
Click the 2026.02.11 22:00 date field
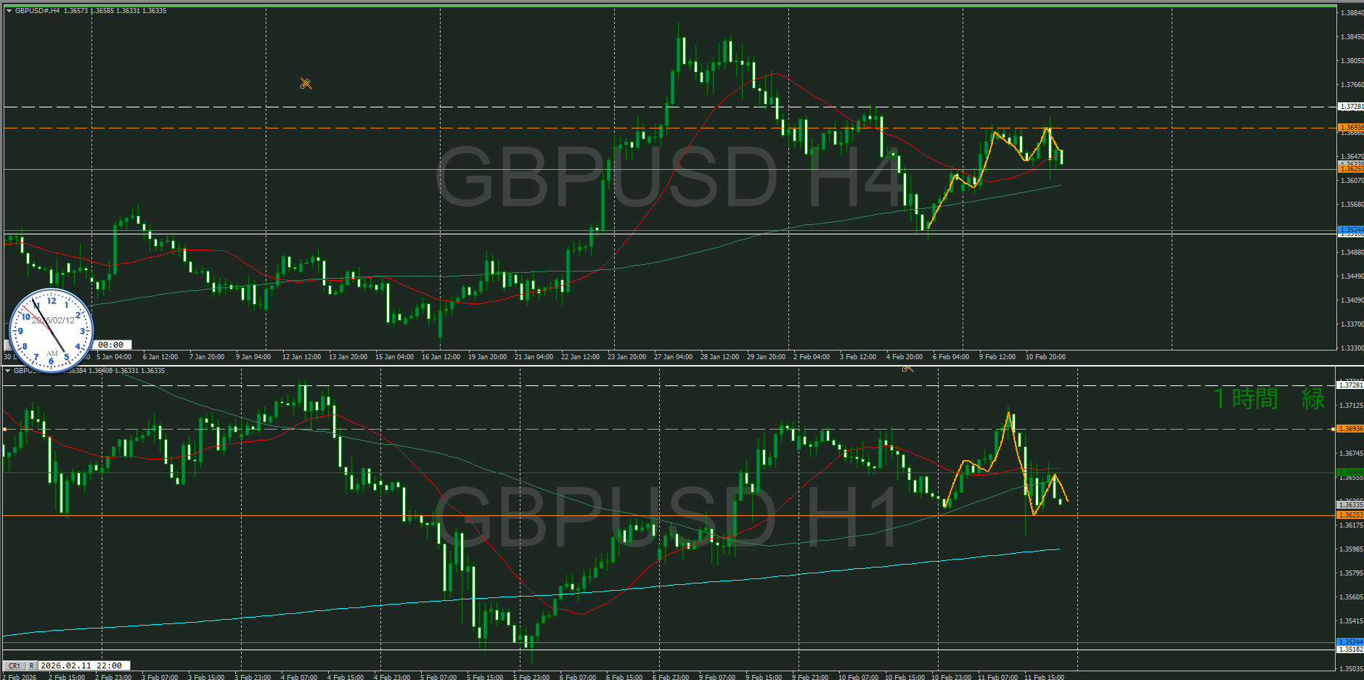tap(84, 665)
